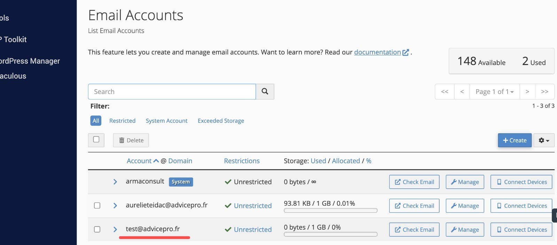Click Check Email for test@advicepro.fr
The height and width of the screenshot is (245, 557).
click(x=414, y=230)
